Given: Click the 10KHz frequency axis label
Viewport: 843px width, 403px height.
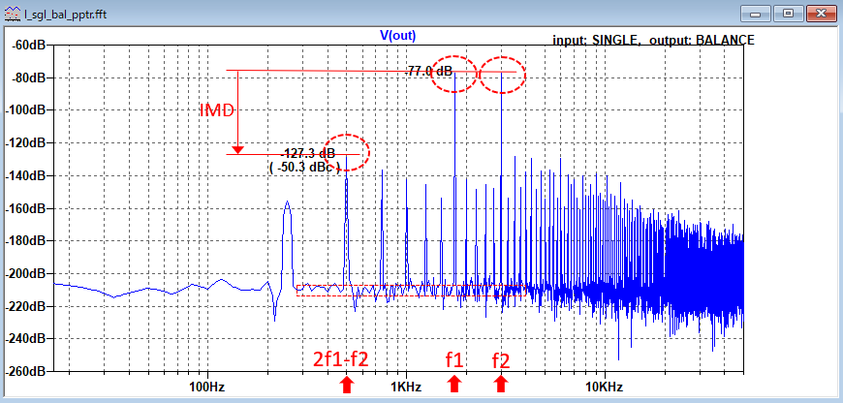Looking at the screenshot, I should [x=605, y=387].
